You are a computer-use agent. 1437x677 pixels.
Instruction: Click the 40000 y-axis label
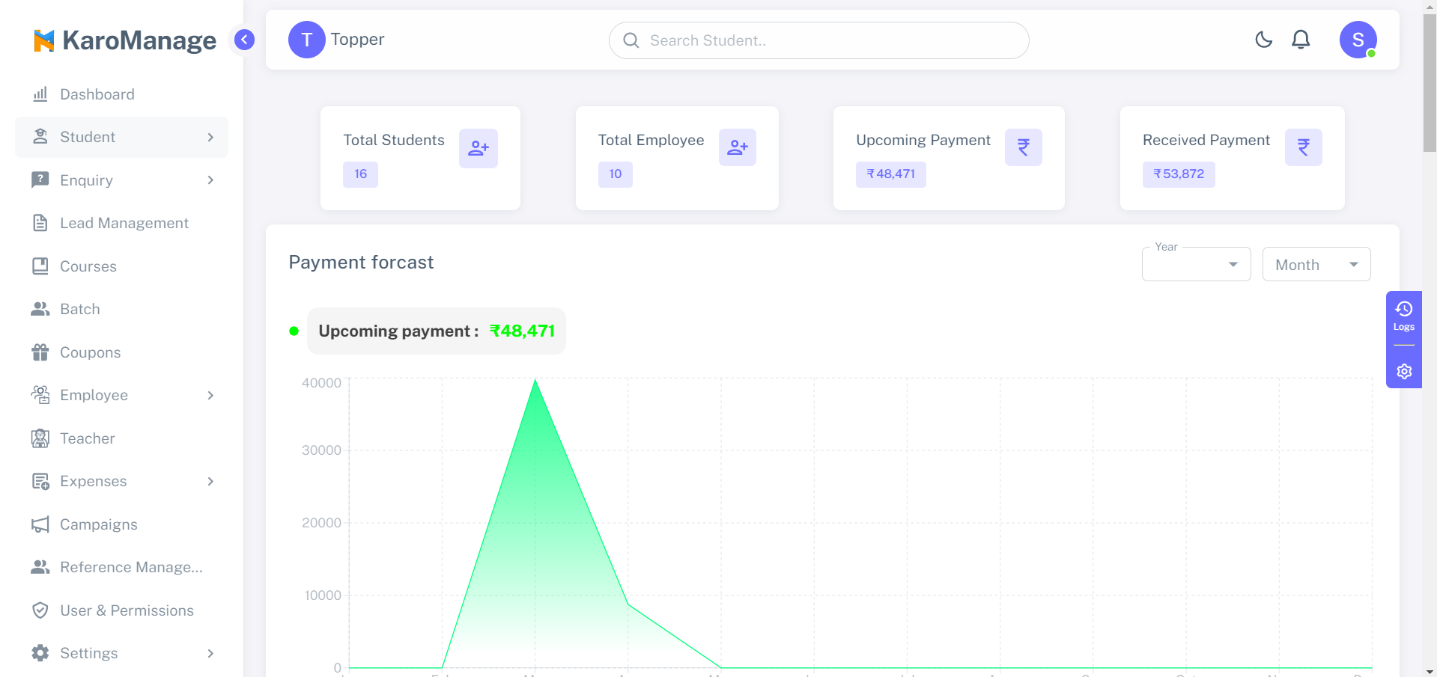(x=321, y=383)
